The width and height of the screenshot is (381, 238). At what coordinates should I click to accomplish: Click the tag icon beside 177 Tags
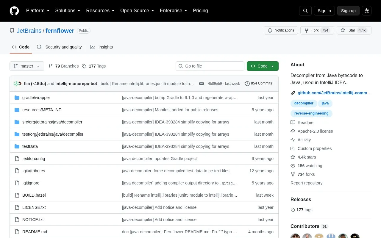pyautogui.click(x=84, y=66)
